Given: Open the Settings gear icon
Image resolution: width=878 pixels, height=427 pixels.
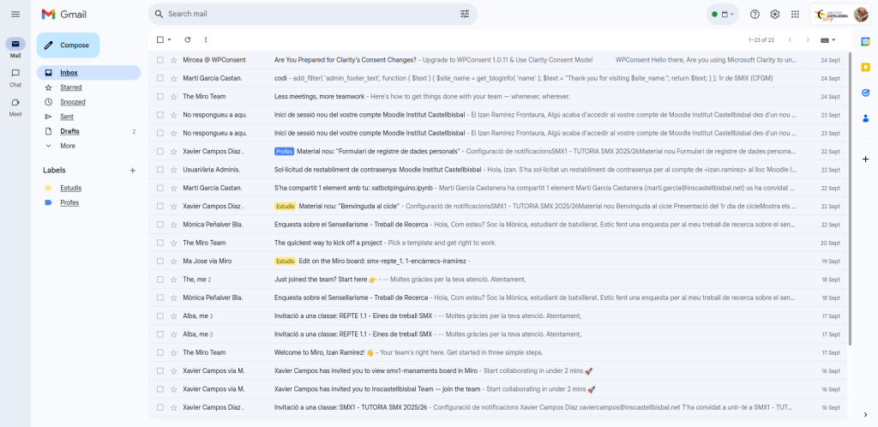Looking at the screenshot, I should click(775, 14).
